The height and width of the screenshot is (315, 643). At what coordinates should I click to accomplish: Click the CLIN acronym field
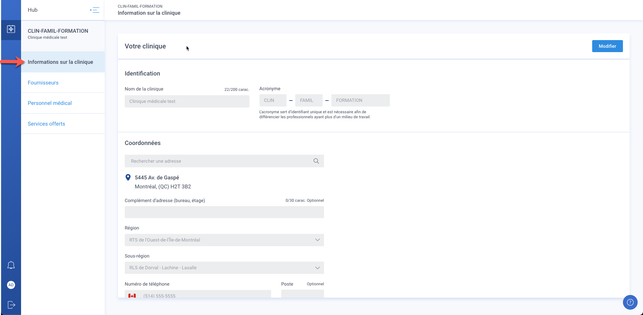273,100
